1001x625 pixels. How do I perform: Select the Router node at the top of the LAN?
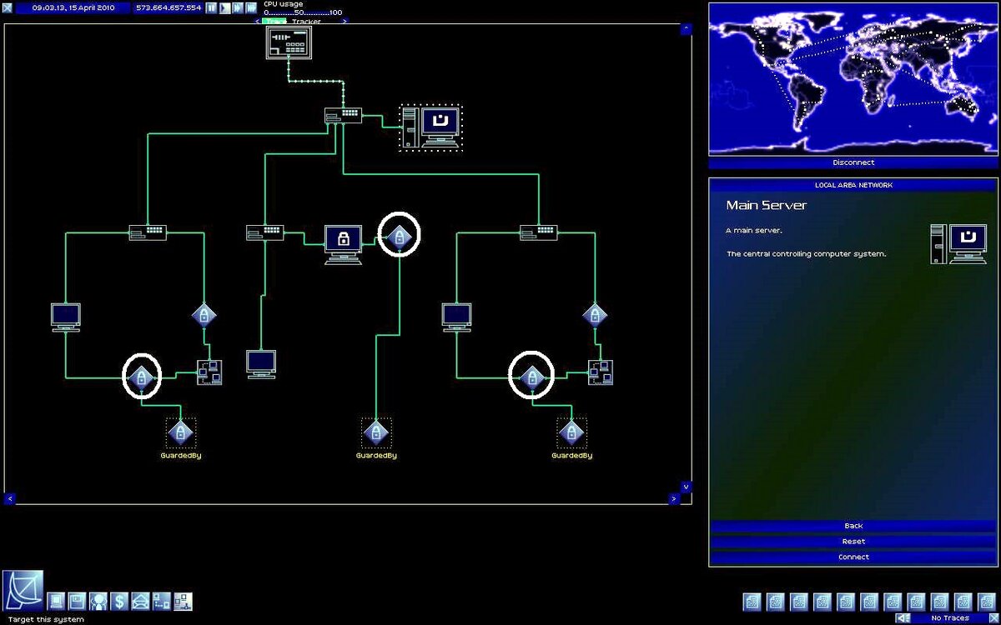click(289, 42)
